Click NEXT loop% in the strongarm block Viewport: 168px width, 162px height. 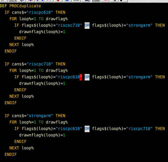(x=22, y=148)
